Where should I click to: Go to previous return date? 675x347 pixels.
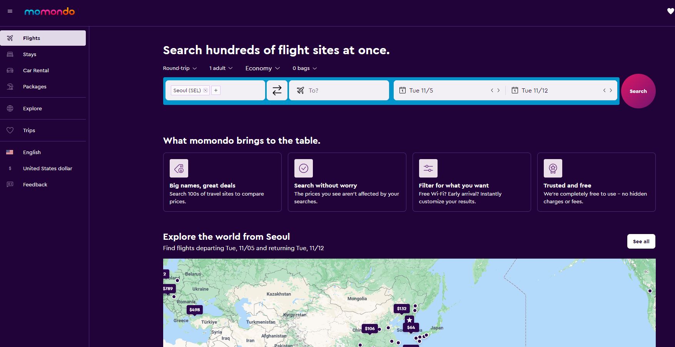[604, 90]
